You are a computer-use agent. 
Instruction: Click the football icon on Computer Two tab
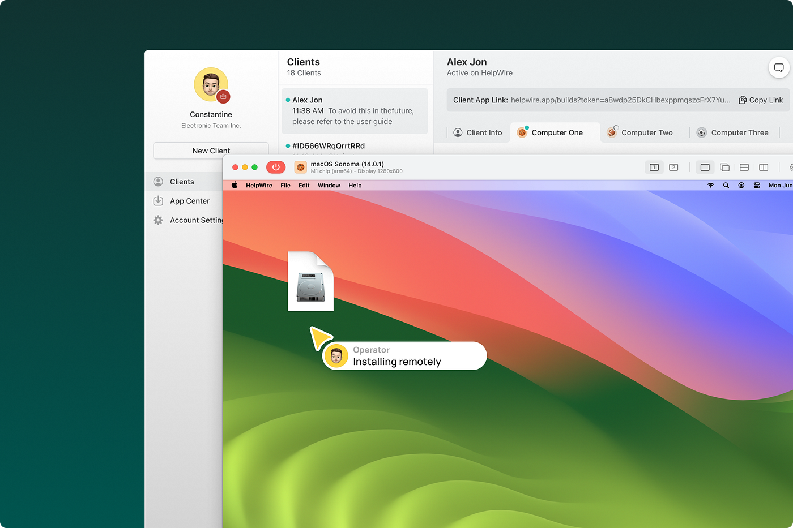(x=612, y=132)
